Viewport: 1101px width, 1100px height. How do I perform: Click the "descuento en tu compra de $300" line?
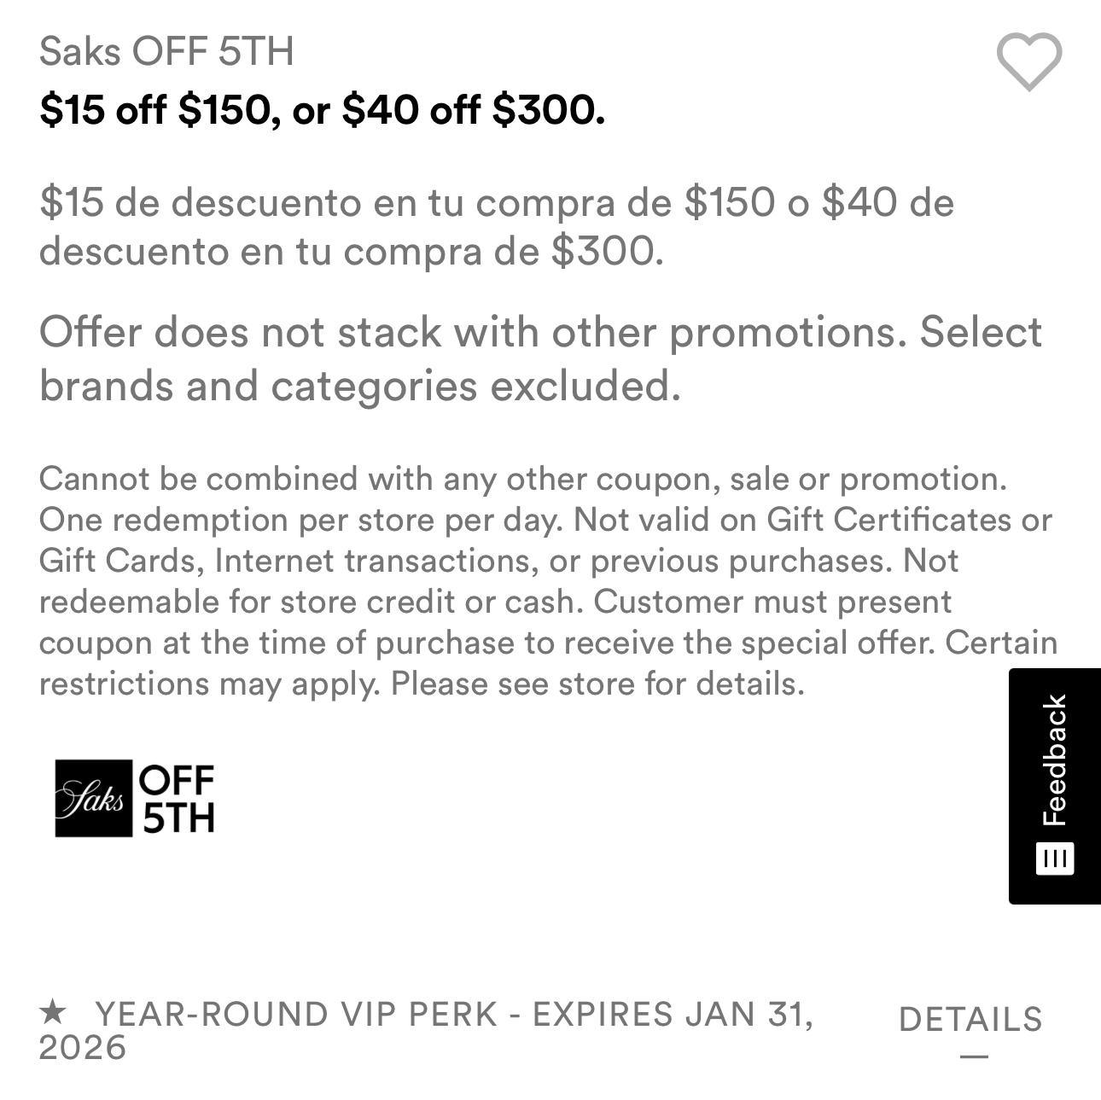tap(351, 251)
